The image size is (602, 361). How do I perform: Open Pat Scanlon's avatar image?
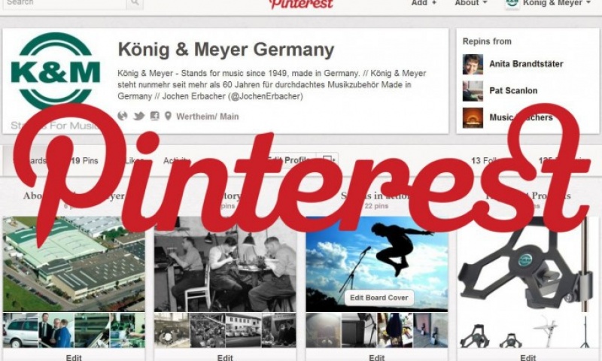(473, 91)
